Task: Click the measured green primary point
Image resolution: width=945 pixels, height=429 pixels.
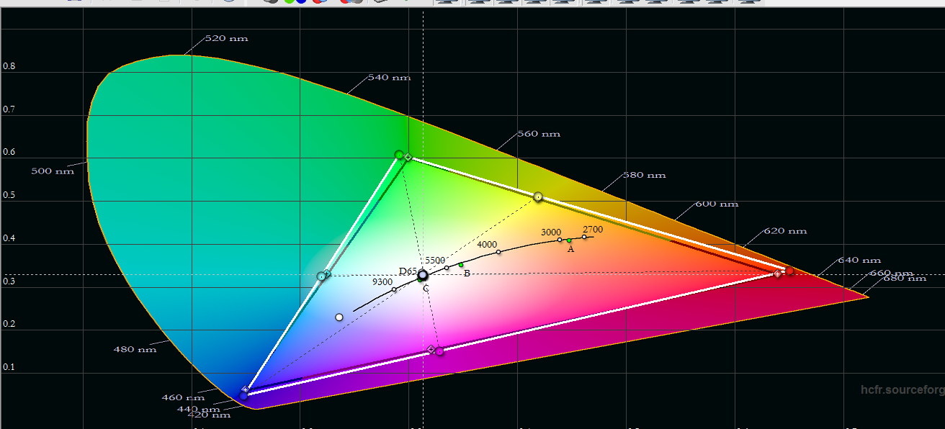Action: [399, 155]
